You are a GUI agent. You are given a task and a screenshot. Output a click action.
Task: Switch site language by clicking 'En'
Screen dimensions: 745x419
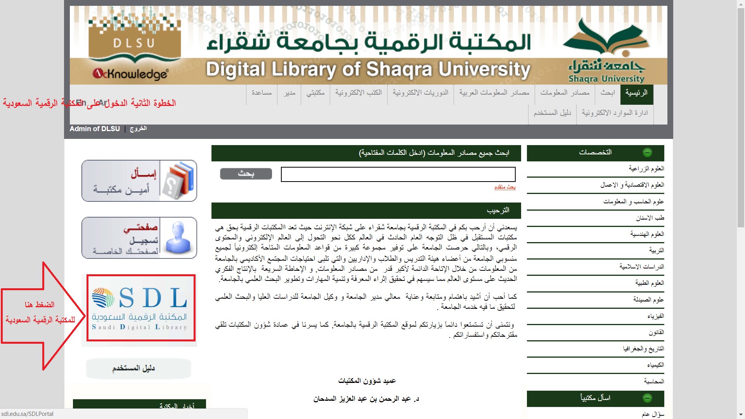click(81, 102)
